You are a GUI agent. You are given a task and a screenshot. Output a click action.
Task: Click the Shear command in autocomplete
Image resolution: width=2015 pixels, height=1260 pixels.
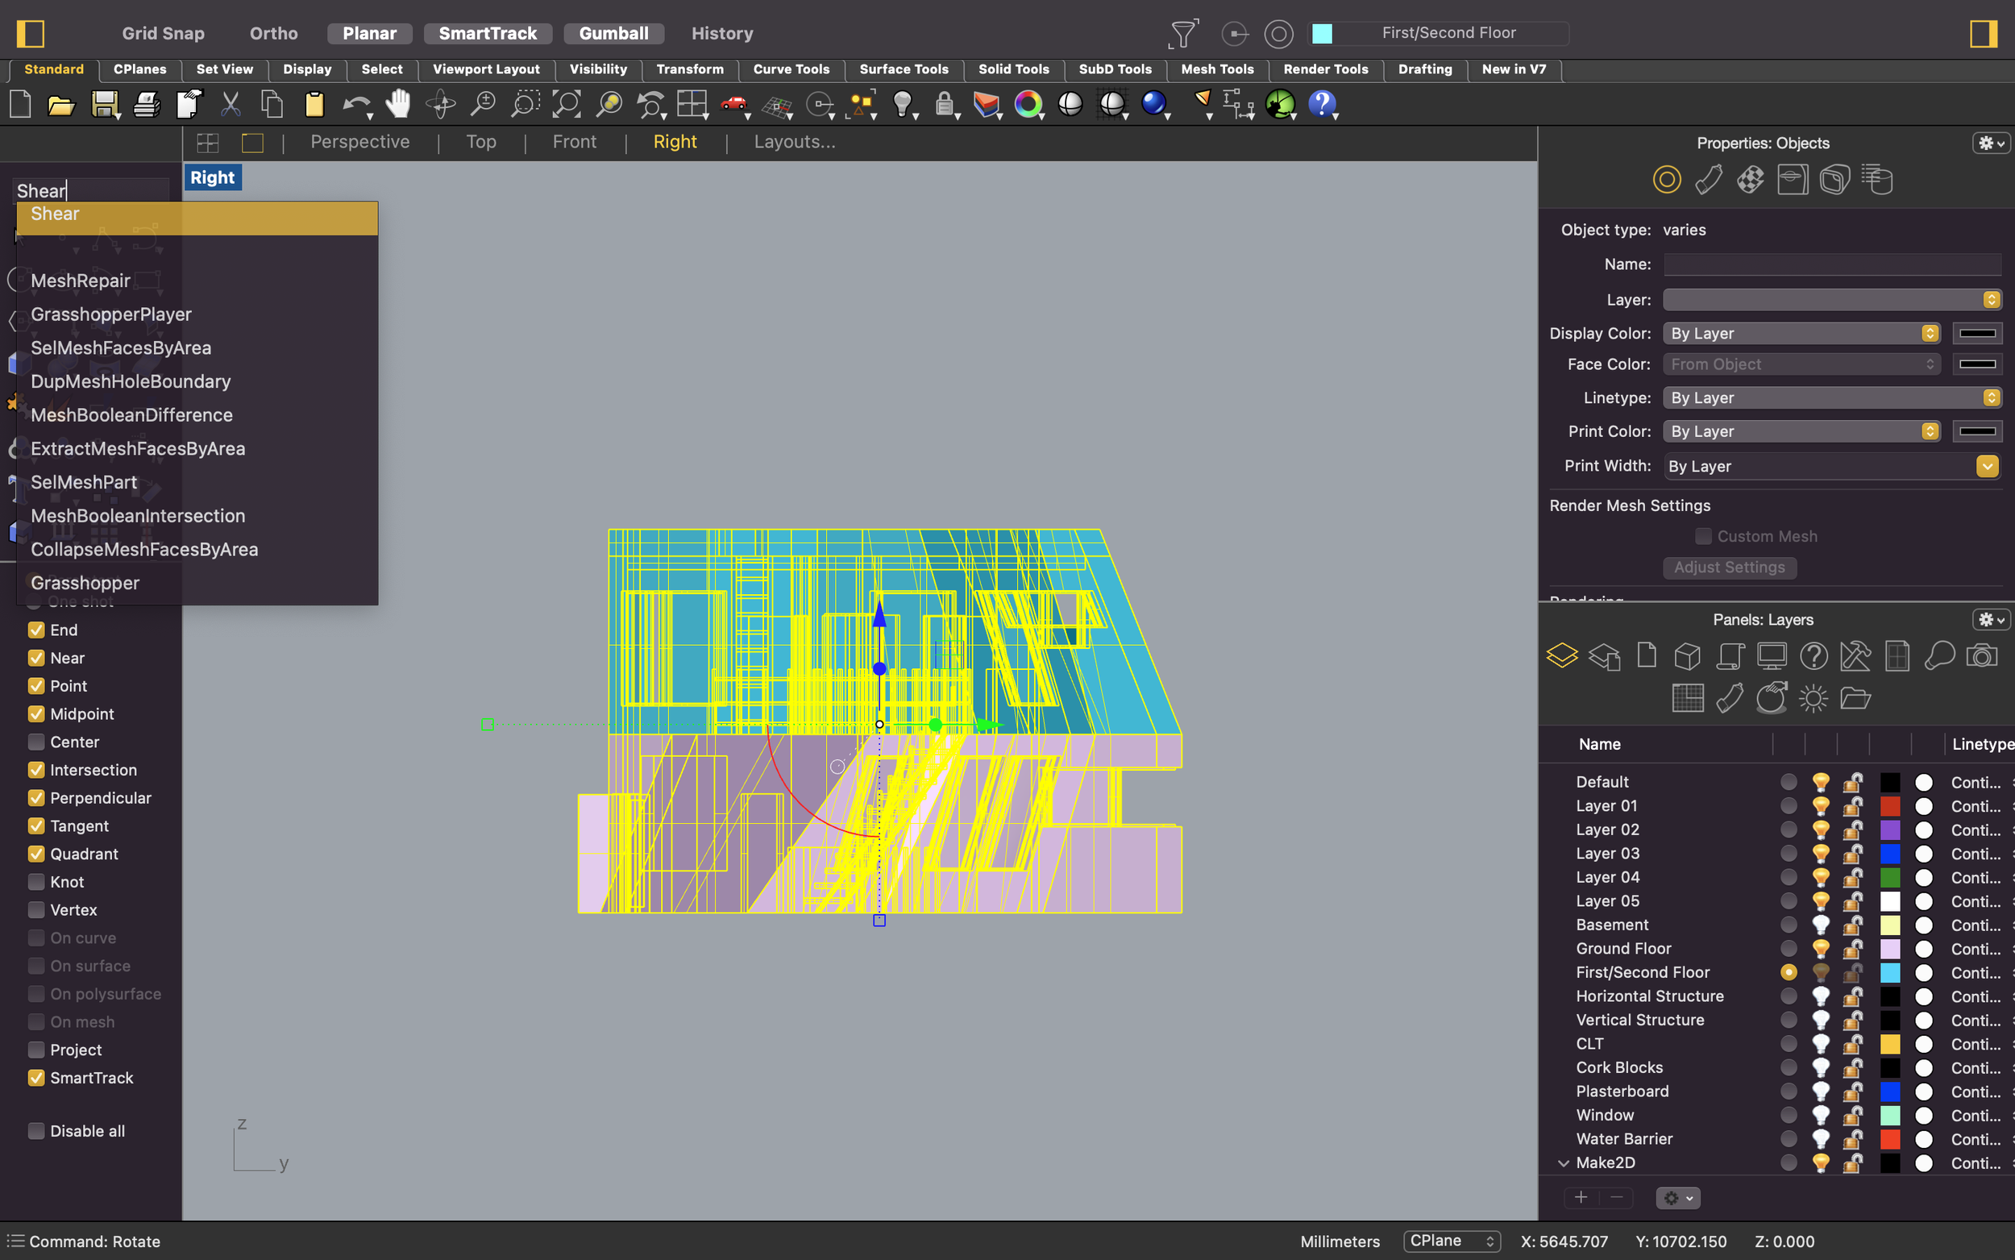pos(196,214)
